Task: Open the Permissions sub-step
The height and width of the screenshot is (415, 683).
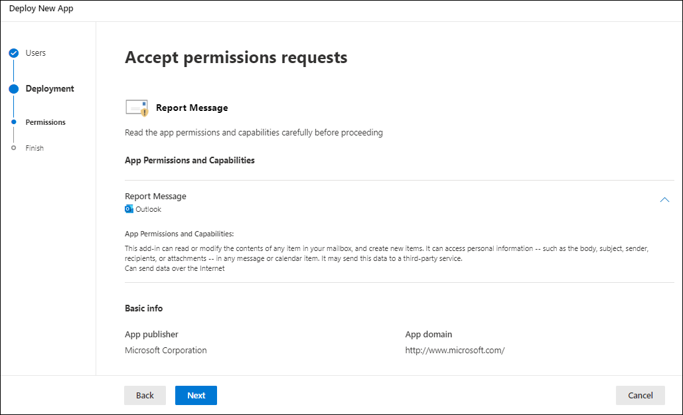Action: (45, 122)
